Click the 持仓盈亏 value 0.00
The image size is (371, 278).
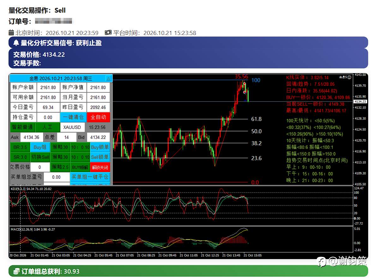tap(48, 117)
